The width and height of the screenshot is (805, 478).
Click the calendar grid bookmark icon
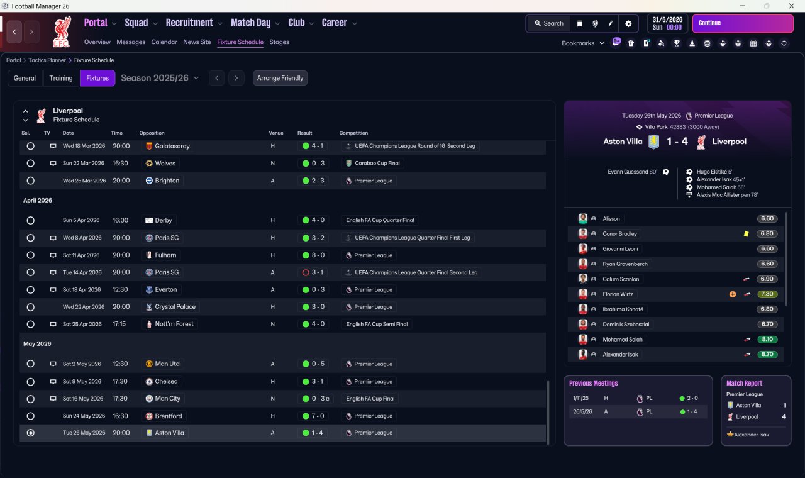(753, 43)
